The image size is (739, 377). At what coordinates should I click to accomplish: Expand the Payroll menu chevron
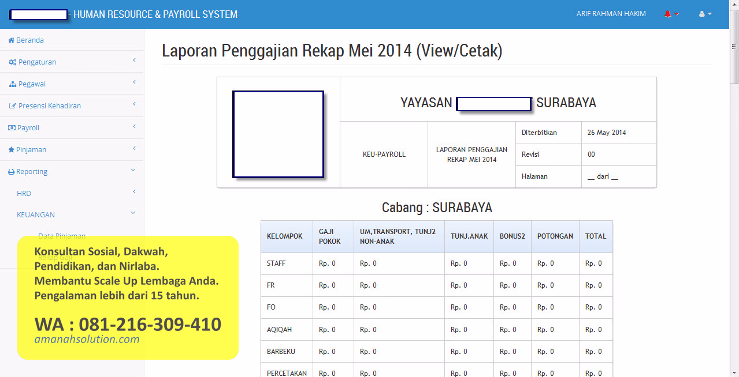pos(133,126)
